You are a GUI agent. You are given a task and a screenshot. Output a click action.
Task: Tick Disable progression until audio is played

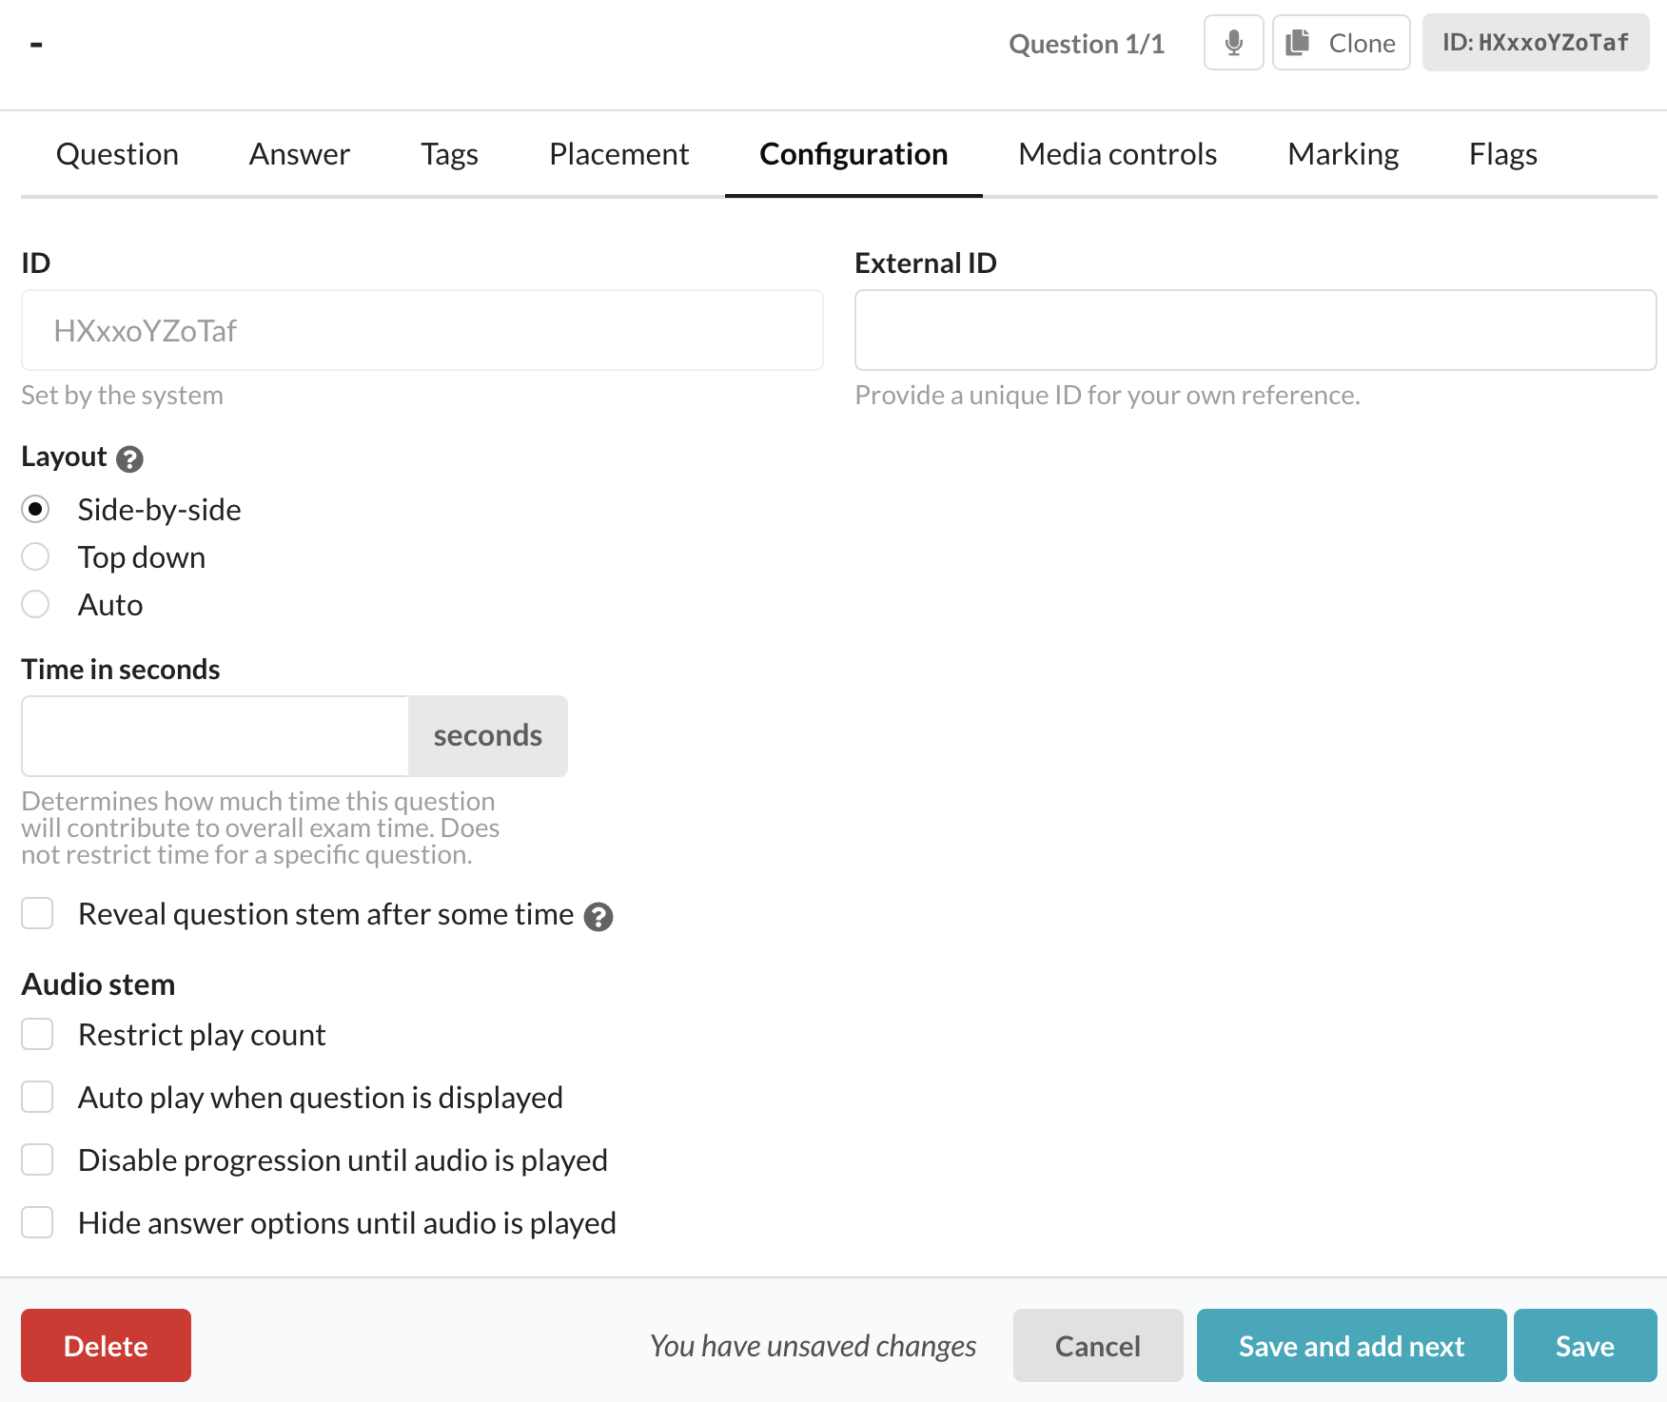(38, 1160)
